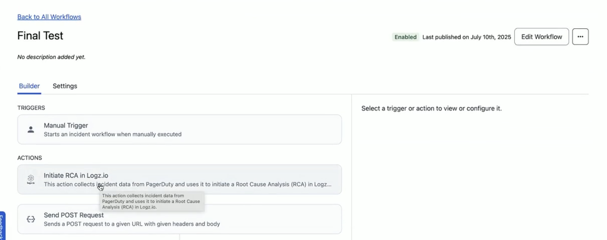
Task: Click the Enabled status badge
Action: tap(405, 37)
